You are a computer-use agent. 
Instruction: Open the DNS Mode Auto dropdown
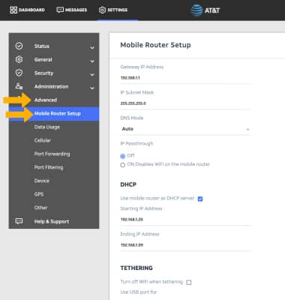coord(185,129)
